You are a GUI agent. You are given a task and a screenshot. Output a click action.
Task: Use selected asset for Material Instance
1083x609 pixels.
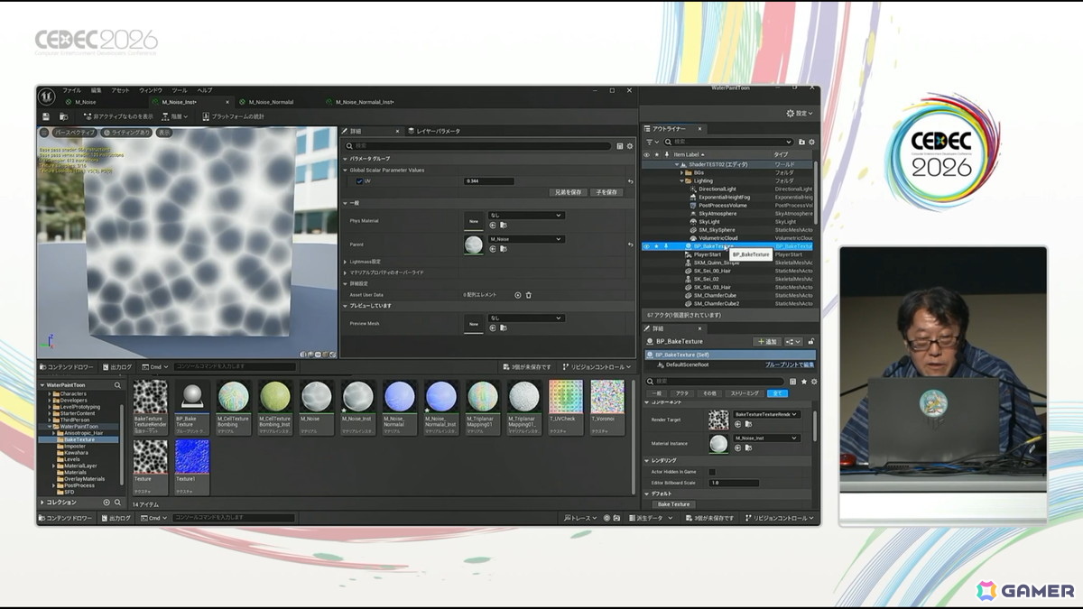pos(739,448)
